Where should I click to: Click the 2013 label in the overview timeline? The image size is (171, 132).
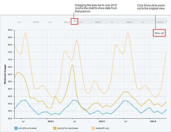pos(129,22)
